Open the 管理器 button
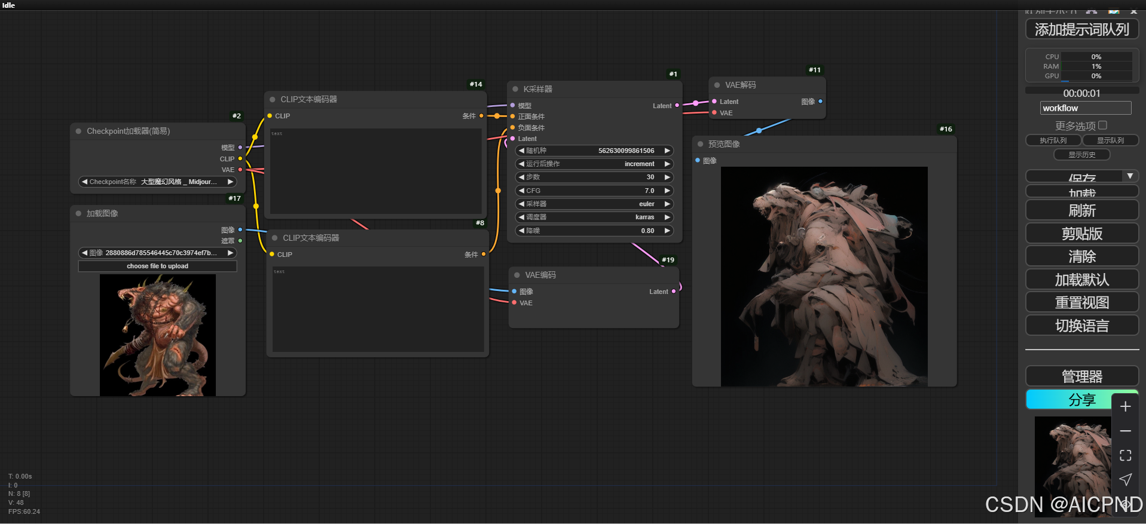1146x524 pixels. [x=1082, y=376]
